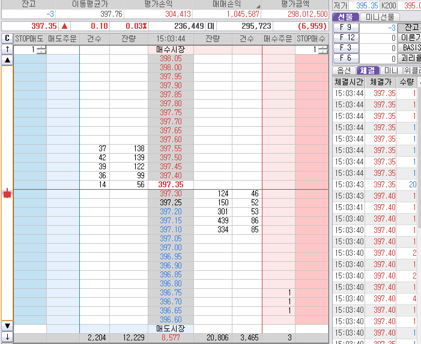Switch to the 선물 tab
This screenshot has width=421, height=344.
click(345, 17)
